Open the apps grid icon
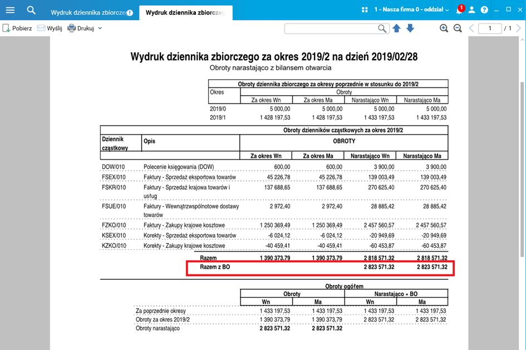 click(x=365, y=9)
